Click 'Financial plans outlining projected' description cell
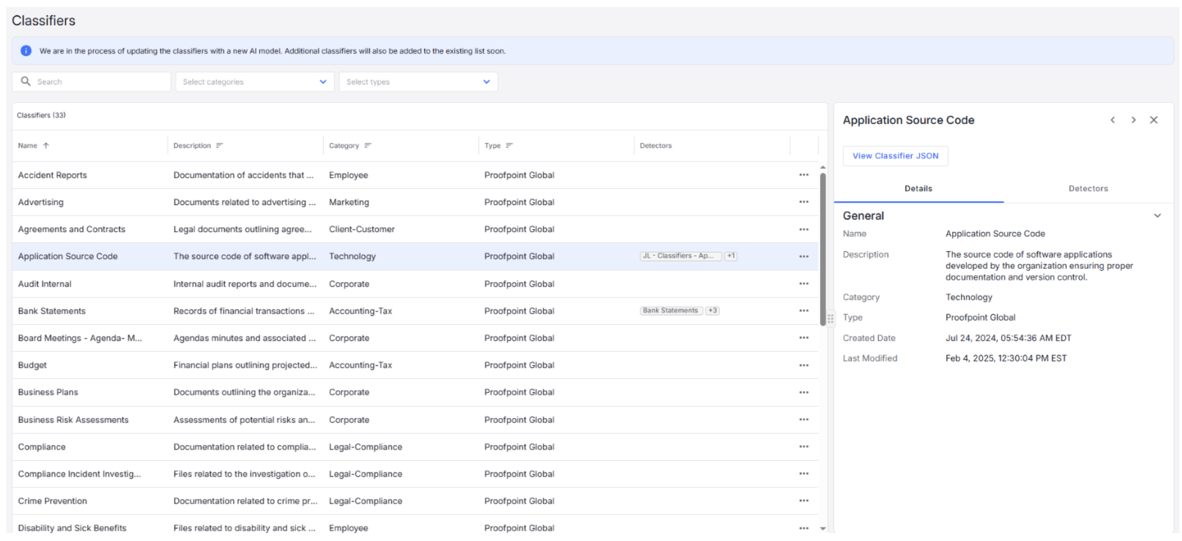The width and height of the screenshot is (1182, 541). pos(245,365)
